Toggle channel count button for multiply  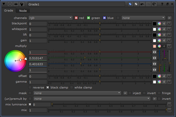coord(164,46)
